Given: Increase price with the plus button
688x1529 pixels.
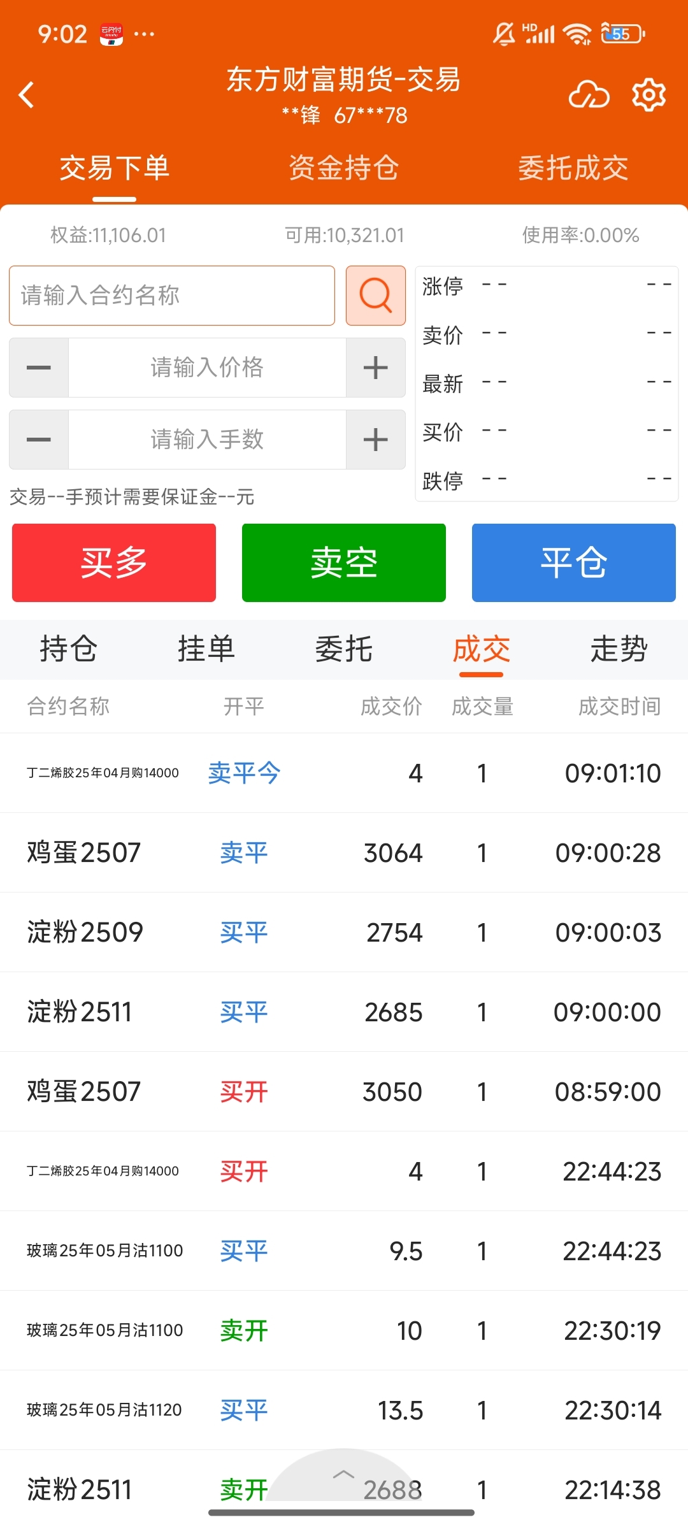Looking at the screenshot, I should pos(376,368).
